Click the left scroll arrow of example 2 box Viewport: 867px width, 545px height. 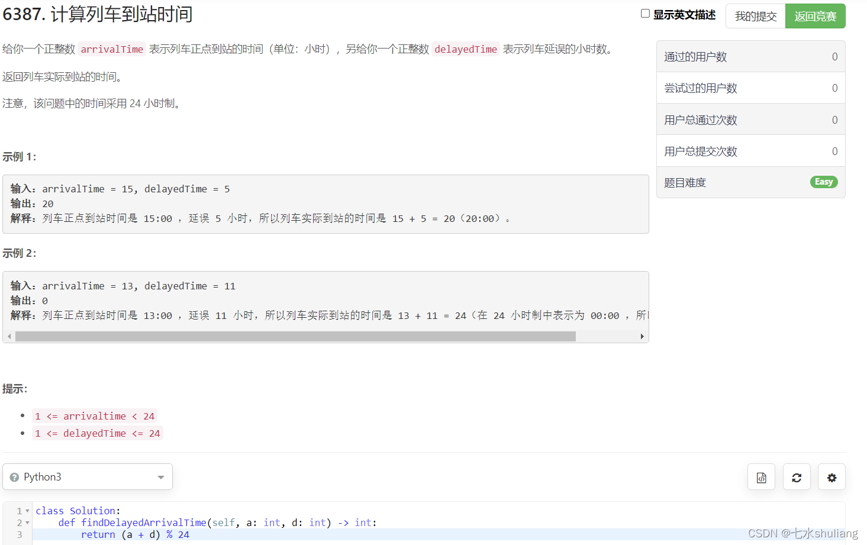point(9,336)
